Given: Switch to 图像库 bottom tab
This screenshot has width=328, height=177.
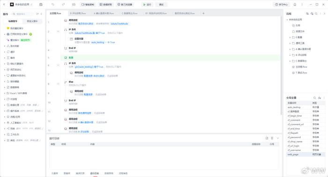Looking at the screenshot, I should (67, 173).
